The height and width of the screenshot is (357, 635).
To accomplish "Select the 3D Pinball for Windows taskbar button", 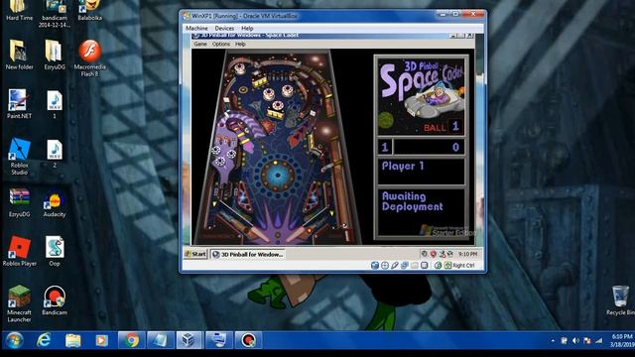I will pyautogui.click(x=248, y=254).
